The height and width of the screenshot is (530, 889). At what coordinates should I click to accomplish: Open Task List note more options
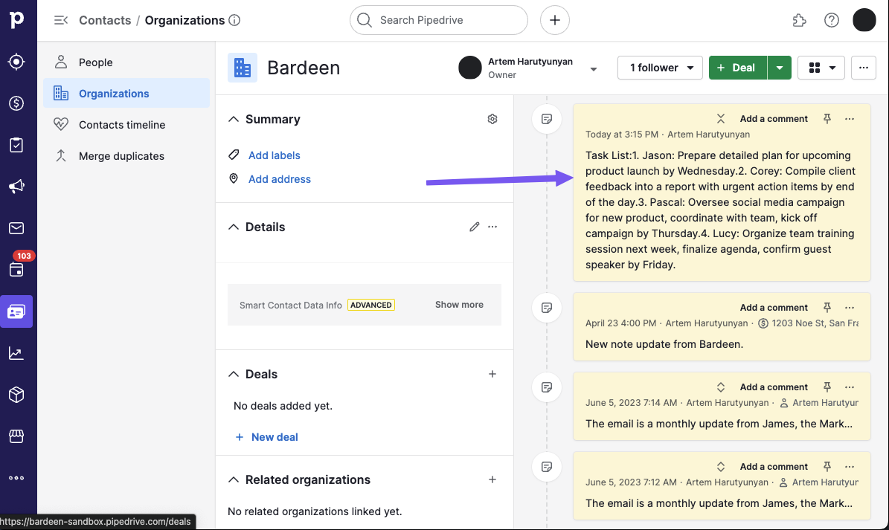(x=850, y=118)
